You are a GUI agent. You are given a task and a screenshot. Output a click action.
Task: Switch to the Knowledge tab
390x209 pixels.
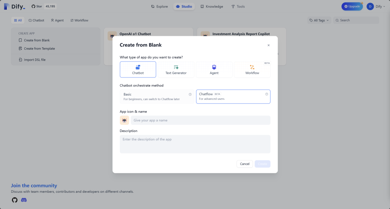[212, 7]
